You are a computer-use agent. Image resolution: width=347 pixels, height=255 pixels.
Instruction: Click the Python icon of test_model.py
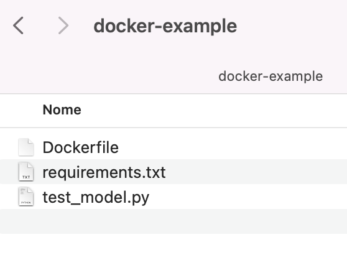click(x=26, y=197)
